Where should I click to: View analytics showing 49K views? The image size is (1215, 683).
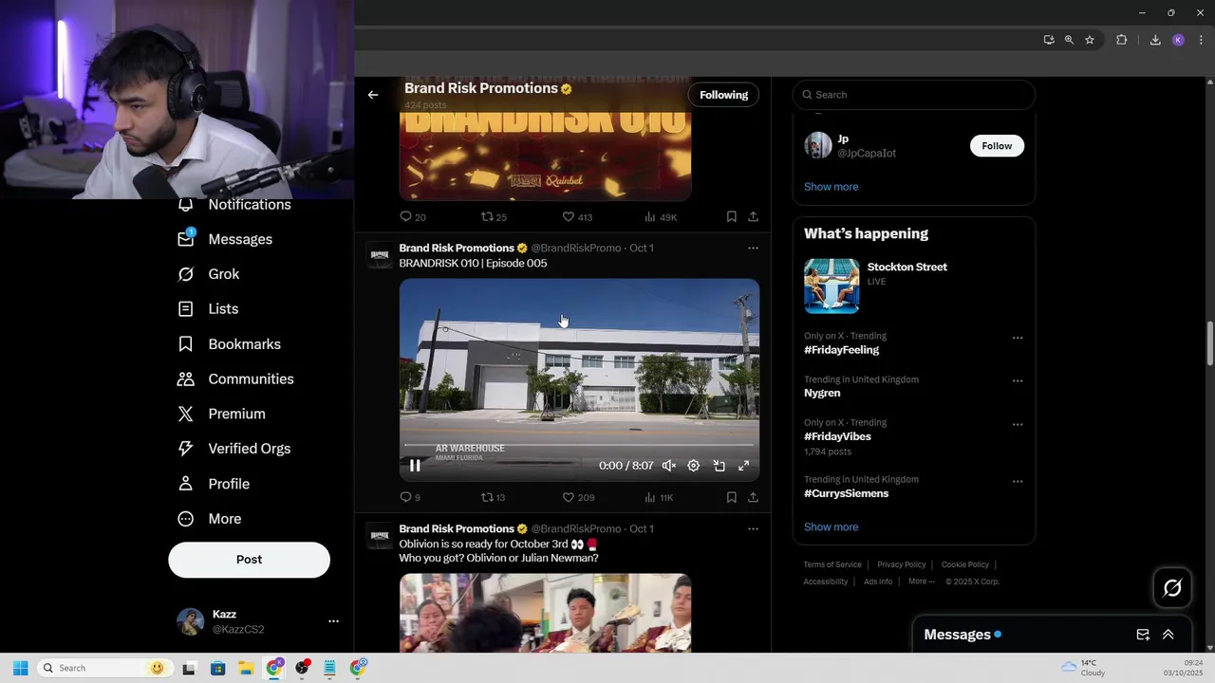click(x=661, y=217)
